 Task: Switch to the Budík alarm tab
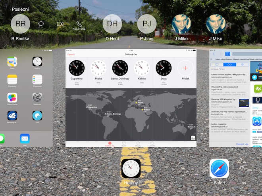point(124,144)
